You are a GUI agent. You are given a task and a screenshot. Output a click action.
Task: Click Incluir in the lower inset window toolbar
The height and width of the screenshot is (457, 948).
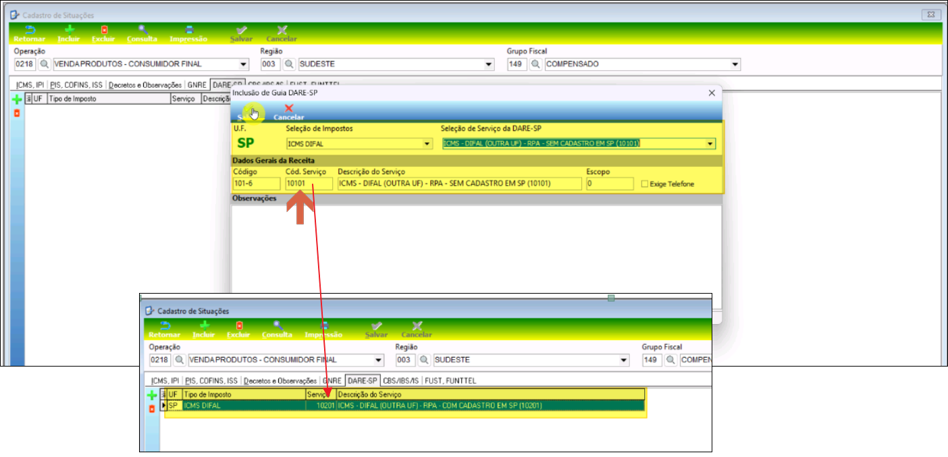click(203, 329)
